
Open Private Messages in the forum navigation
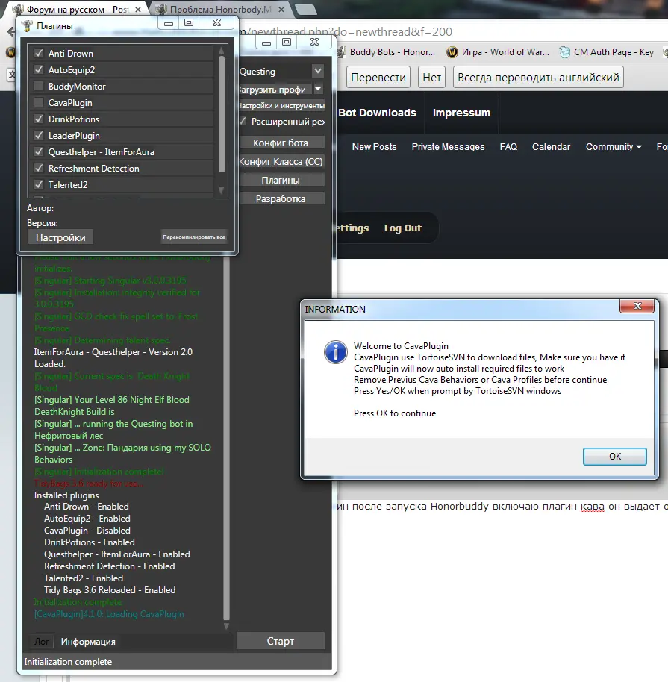coord(448,147)
